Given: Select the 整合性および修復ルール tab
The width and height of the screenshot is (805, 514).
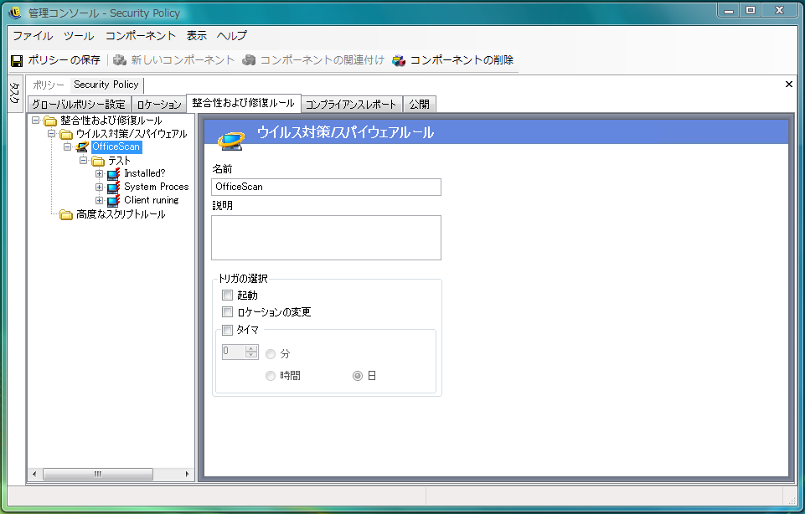Looking at the screenshot, I should pyautogui.click(x=244, y=103).
